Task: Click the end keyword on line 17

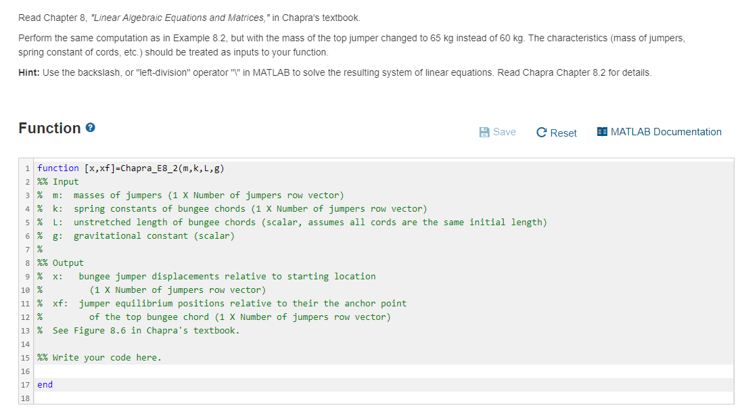Action: [x=43, y=384]
